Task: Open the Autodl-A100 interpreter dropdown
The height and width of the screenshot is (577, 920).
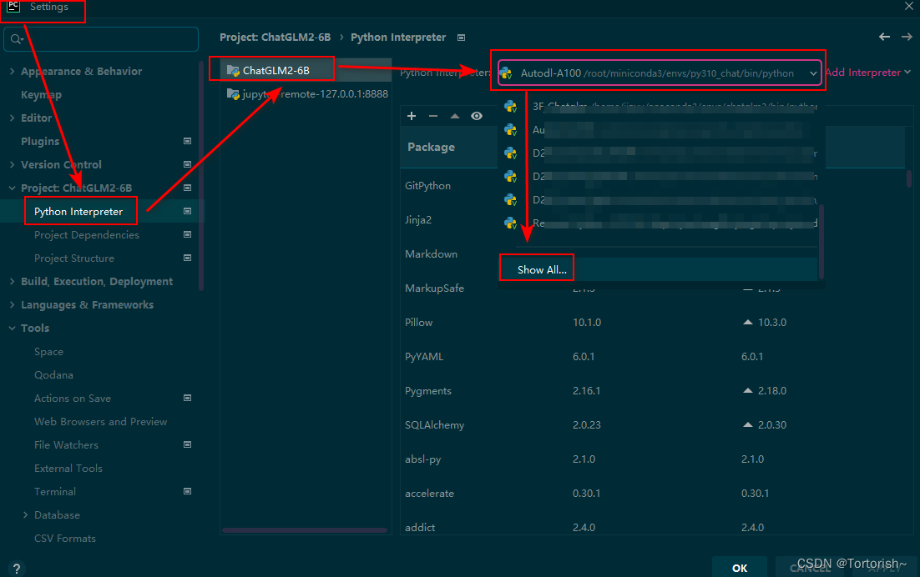Action: tap(659, 73)
